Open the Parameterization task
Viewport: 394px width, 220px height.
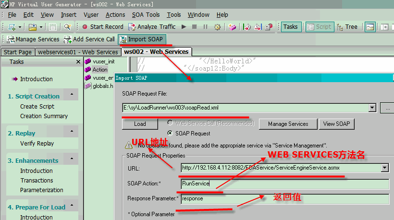click(x=42, y=190)
